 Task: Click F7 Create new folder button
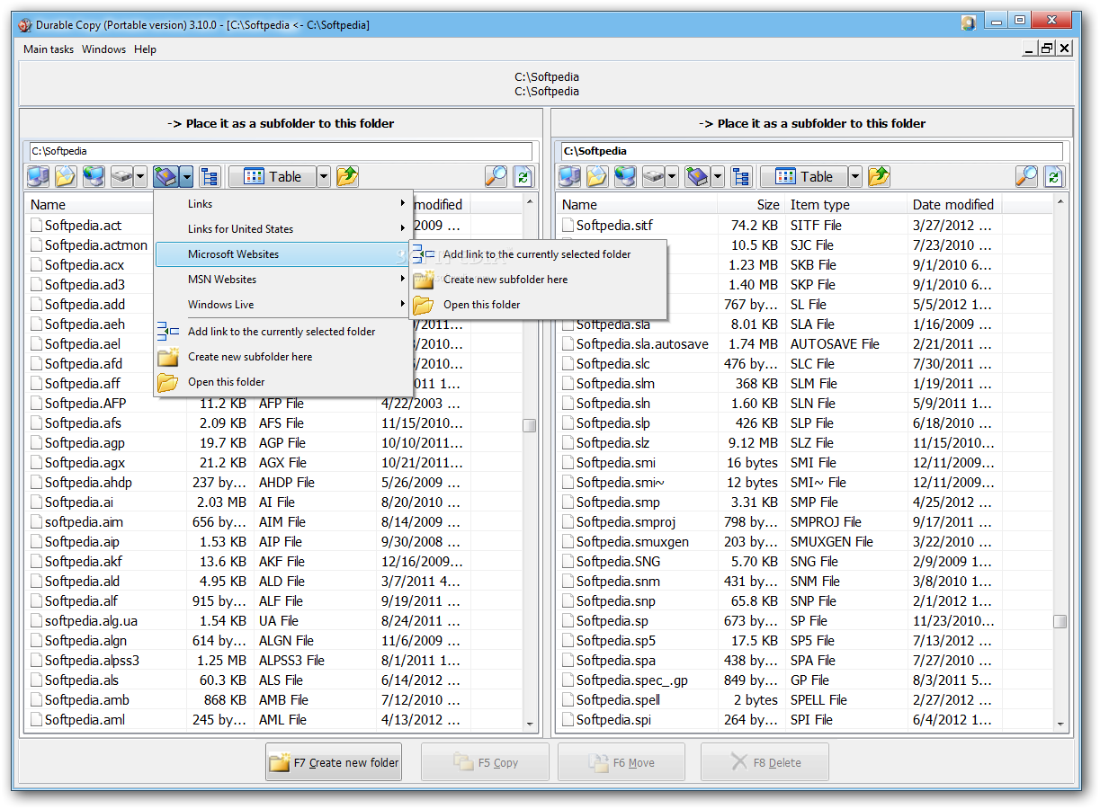(x=334, y=762)
